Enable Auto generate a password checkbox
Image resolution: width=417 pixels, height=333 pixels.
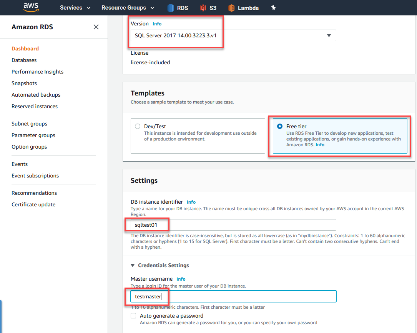(133, 316)
